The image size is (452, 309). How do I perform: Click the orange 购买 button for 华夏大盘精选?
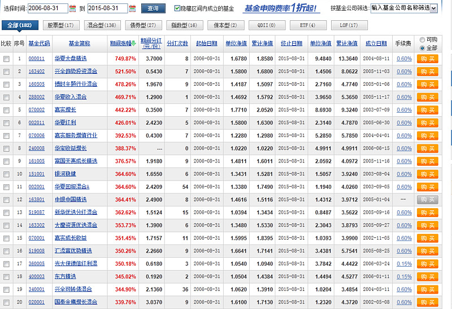[x=428, y=59]
